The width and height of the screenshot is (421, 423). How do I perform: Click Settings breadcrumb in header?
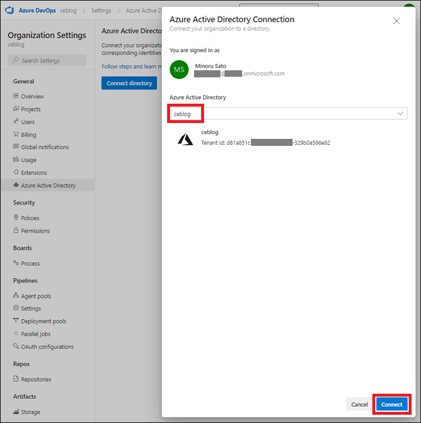[x=101, y=11]
